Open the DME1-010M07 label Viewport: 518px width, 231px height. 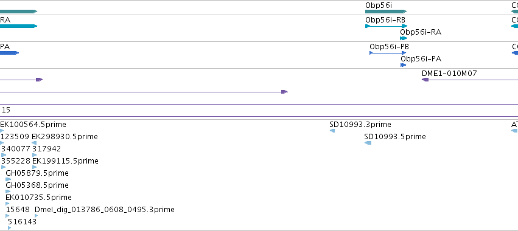(x=449, y=74)
